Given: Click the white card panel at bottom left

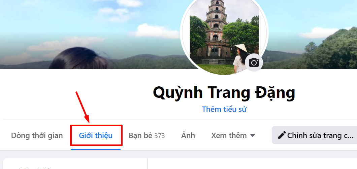Looking at the screenshot, I should pos(75,164).
